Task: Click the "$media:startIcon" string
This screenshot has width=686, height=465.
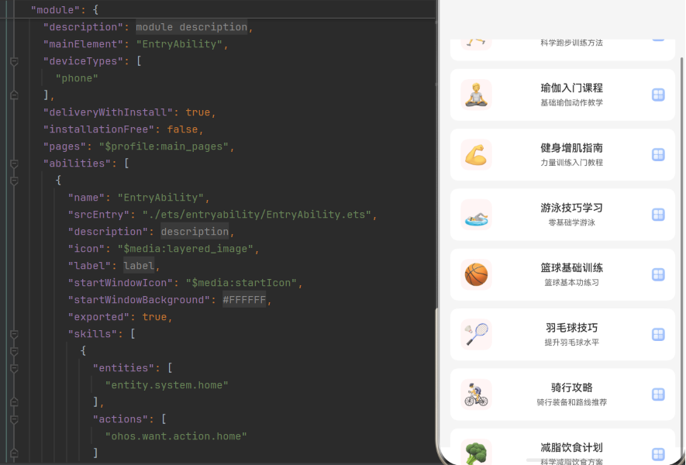Action: 242,283
